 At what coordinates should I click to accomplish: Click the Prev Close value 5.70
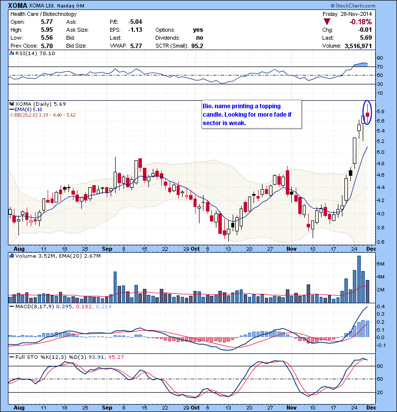click(x=47, y=46)
